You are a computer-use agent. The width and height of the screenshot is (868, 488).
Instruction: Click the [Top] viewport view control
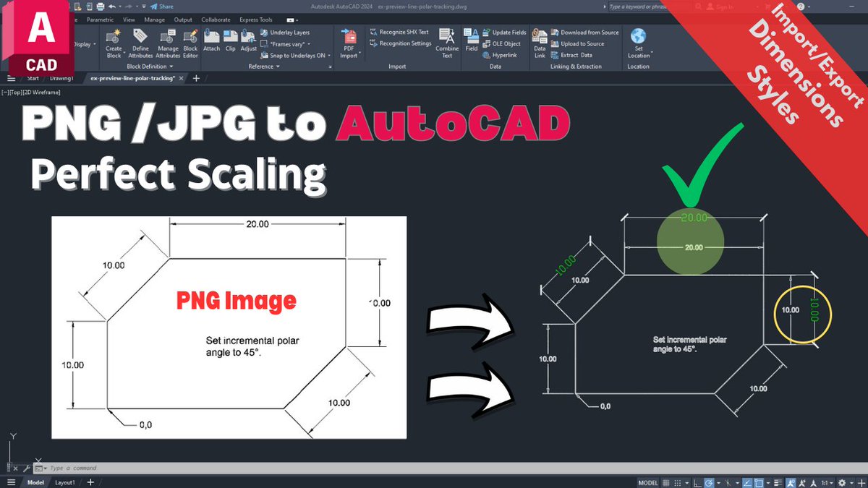tap(15, 92)
